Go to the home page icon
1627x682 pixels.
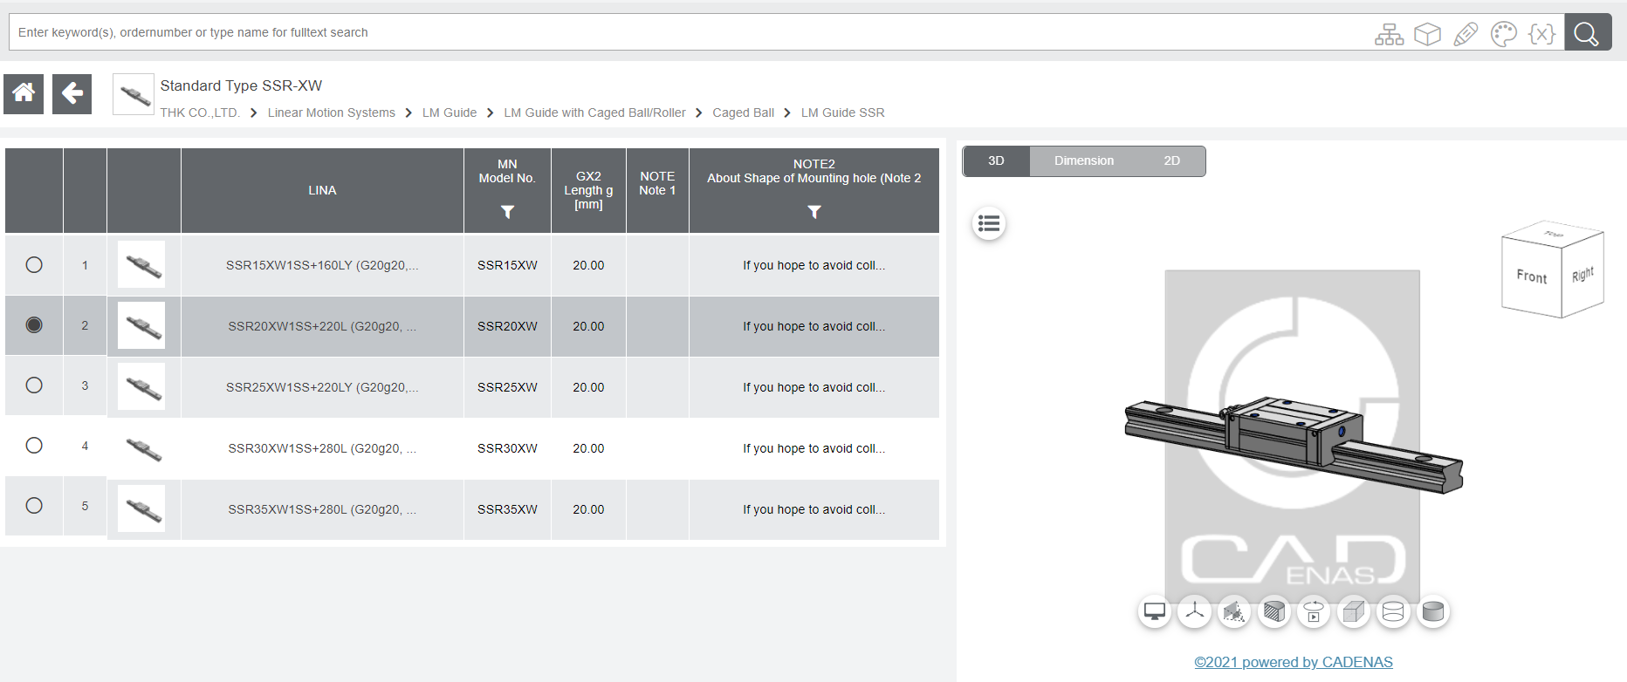click(x=24, y=93)
